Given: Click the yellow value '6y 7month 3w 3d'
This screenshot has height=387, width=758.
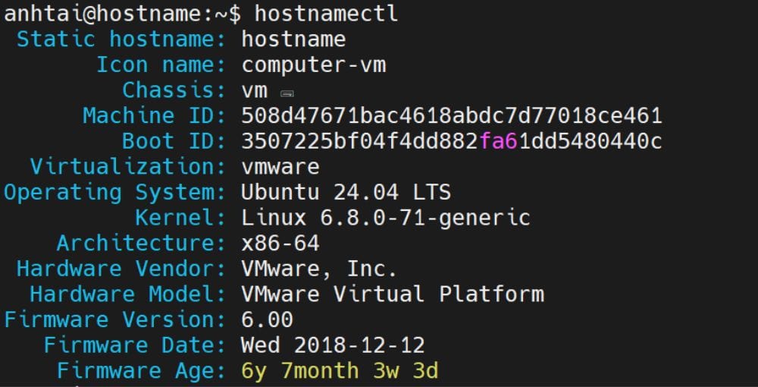Looking at the screenshot, I should [x=340, y=370].
